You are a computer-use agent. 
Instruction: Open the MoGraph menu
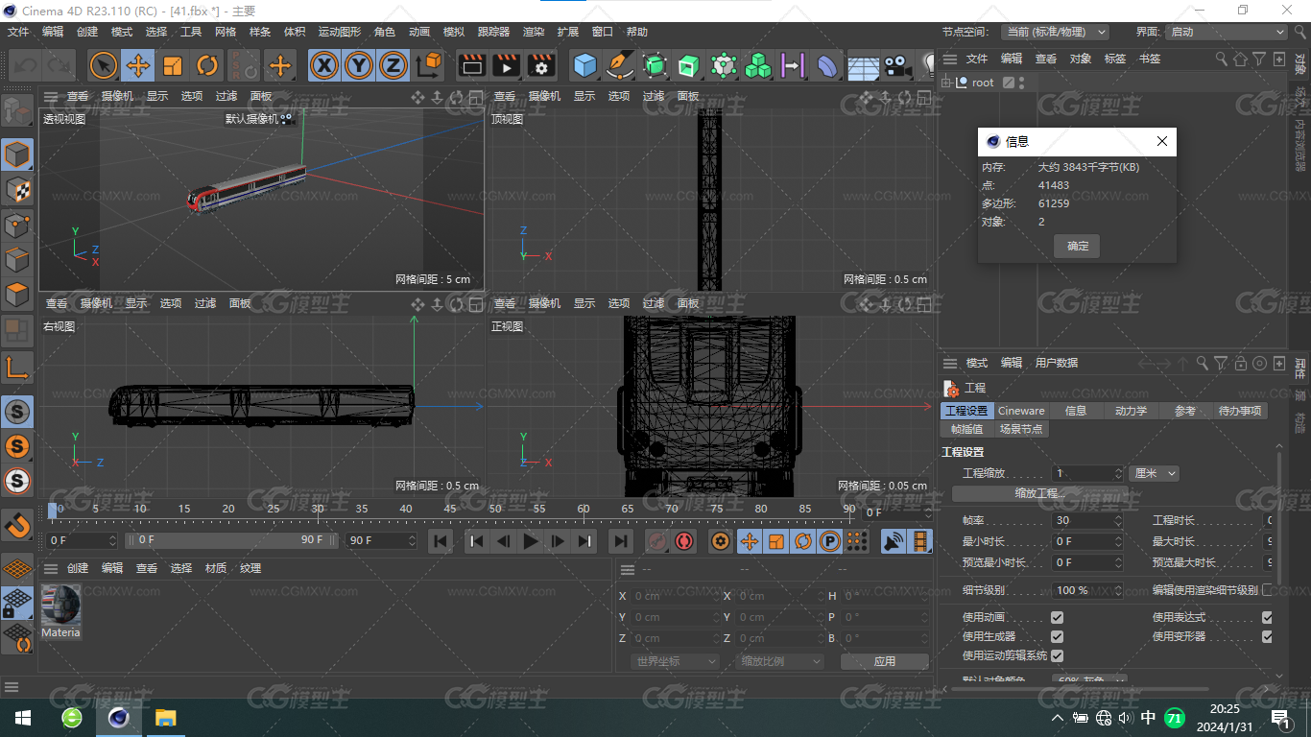[x=340, y=32]
